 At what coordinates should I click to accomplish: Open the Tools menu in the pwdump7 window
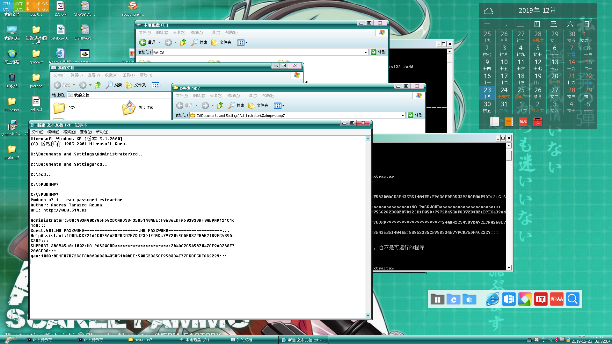point(251,96)
